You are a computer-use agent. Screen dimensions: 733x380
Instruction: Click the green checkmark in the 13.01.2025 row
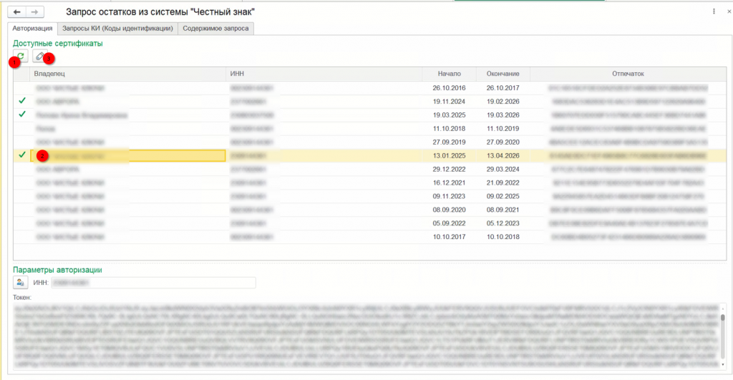[x=22, y=155]
